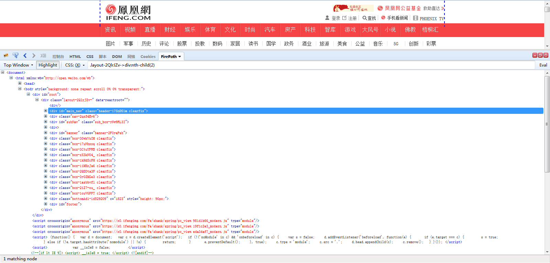This screenshot has height=263, width=550.
Task: Click the Eval button
Action: [x=543, y=65]
